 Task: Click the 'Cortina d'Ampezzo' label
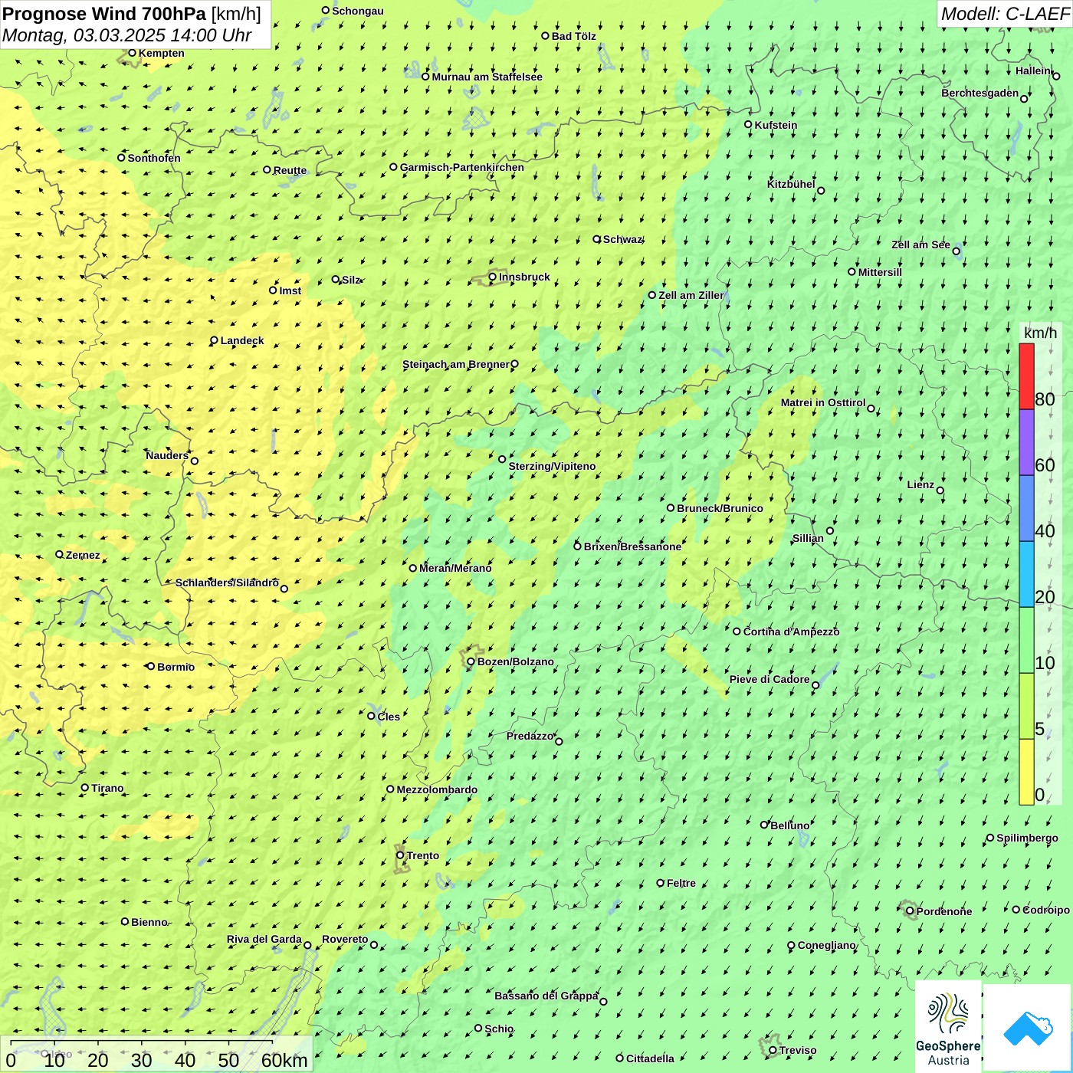[791, 632]
